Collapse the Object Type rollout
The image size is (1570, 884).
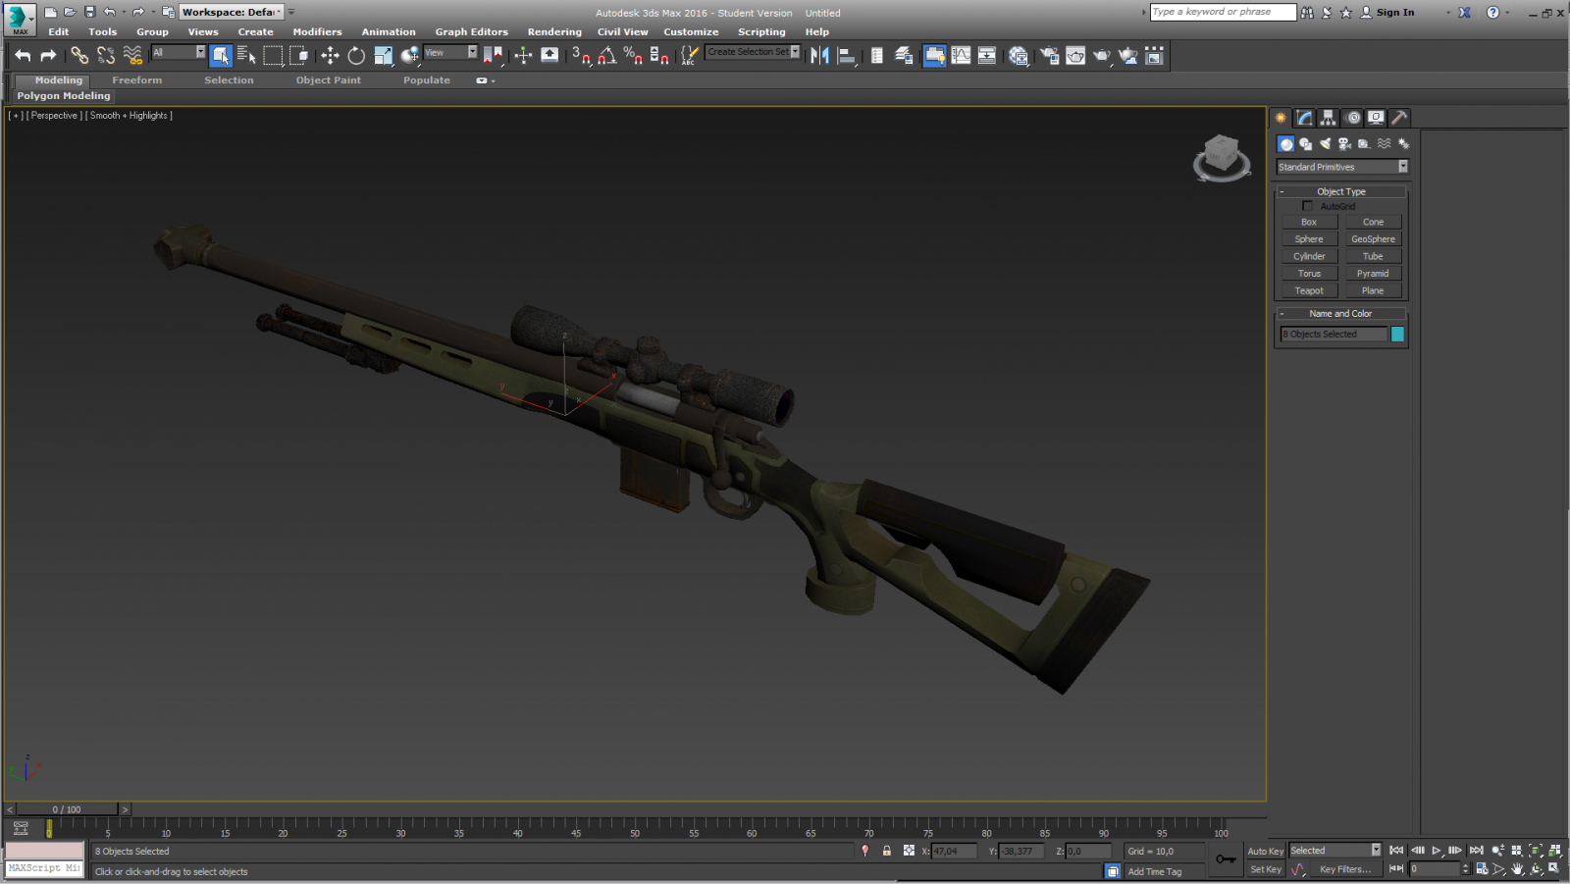pyautogui.click(x=1340, y=191)
